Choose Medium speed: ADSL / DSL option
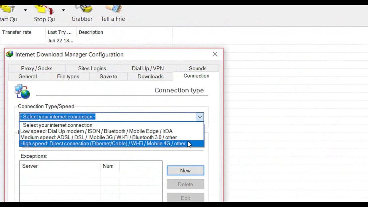The height and width of the screenshot is (207, 368). pyautogui.click(x=112, y=137)
